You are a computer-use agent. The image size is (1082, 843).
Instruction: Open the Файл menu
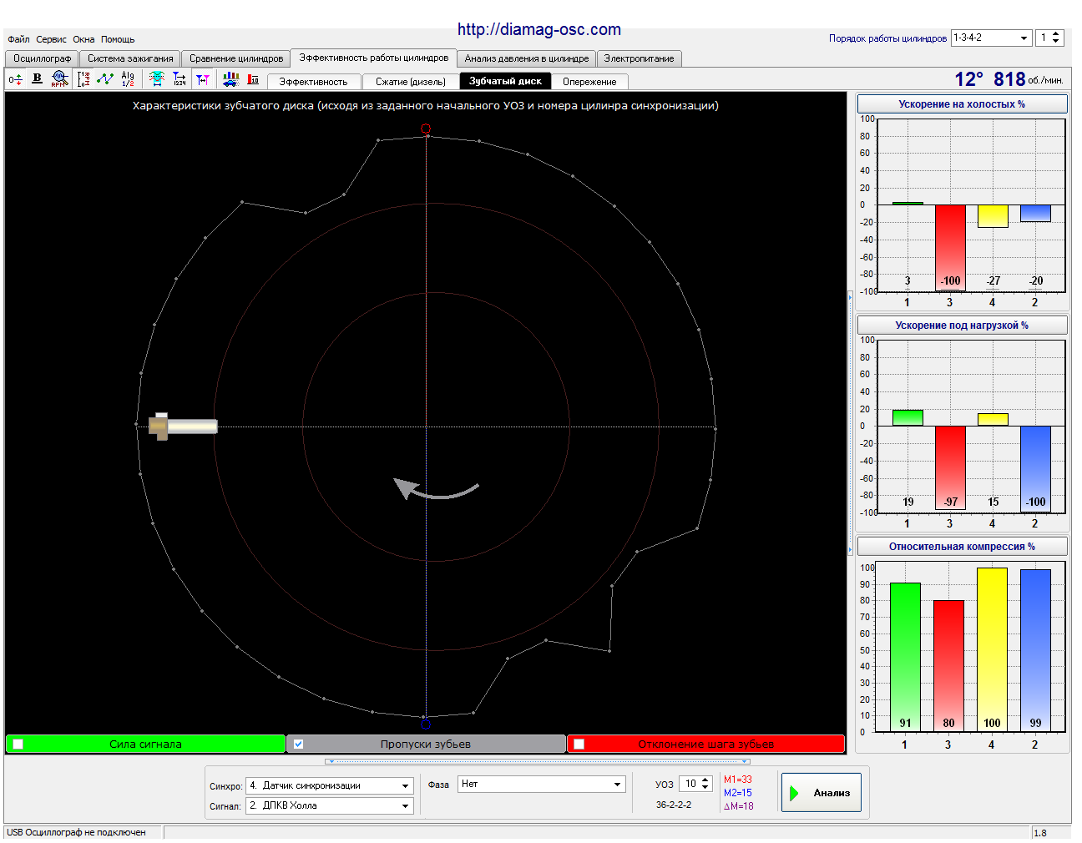tap(18, 39)
